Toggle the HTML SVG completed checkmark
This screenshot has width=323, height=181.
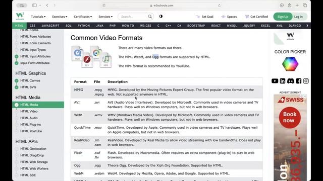coord(17,87)
